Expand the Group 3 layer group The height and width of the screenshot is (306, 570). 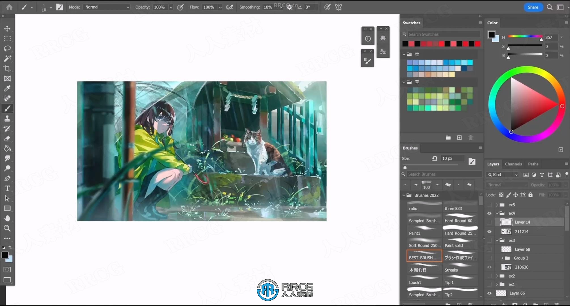click(x=502, y=258)
